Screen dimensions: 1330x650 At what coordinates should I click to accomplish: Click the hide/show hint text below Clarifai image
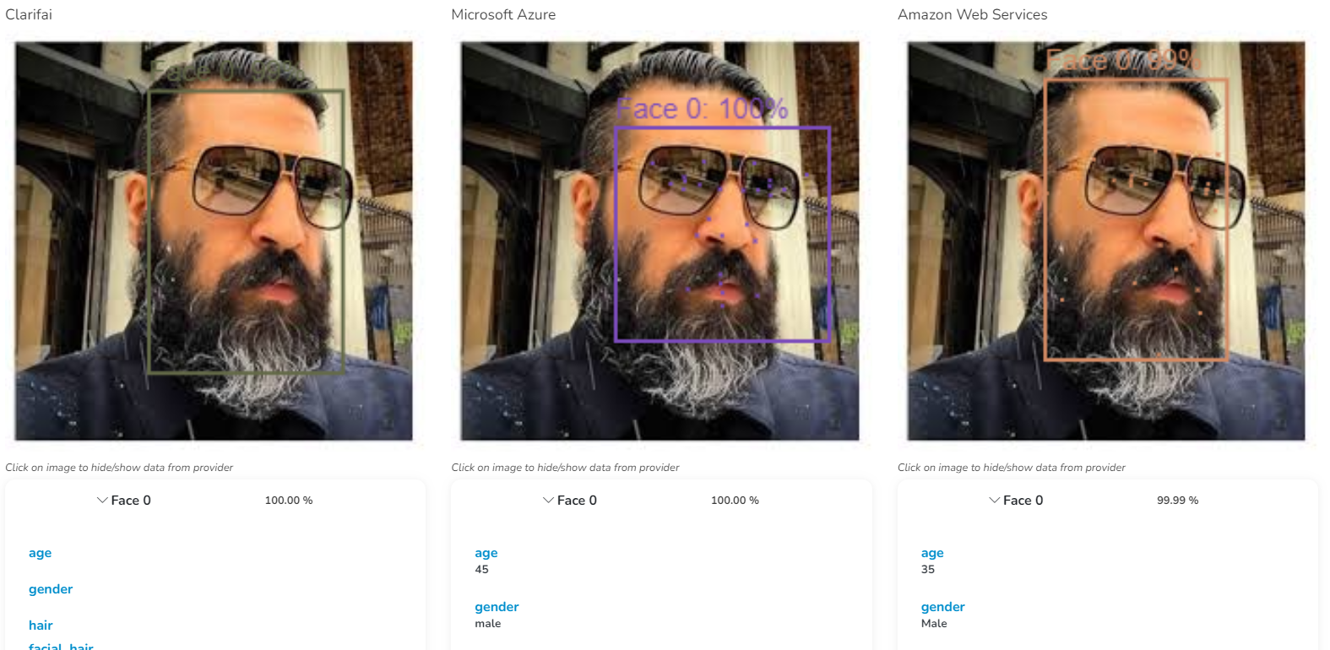point(119,468)
